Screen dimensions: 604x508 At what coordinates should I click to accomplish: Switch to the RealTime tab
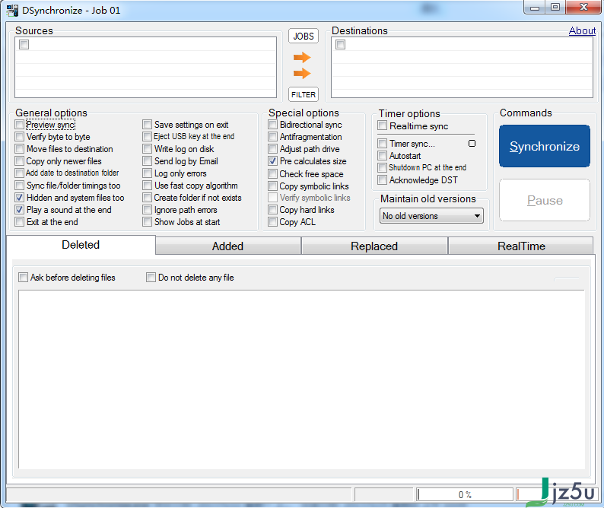(521, 246)
